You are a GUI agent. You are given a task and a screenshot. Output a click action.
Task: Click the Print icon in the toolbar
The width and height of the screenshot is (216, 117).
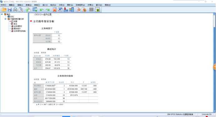tap(15, 10)
